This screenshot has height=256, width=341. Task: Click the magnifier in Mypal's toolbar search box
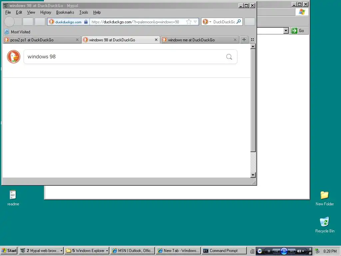coord(239,22)
